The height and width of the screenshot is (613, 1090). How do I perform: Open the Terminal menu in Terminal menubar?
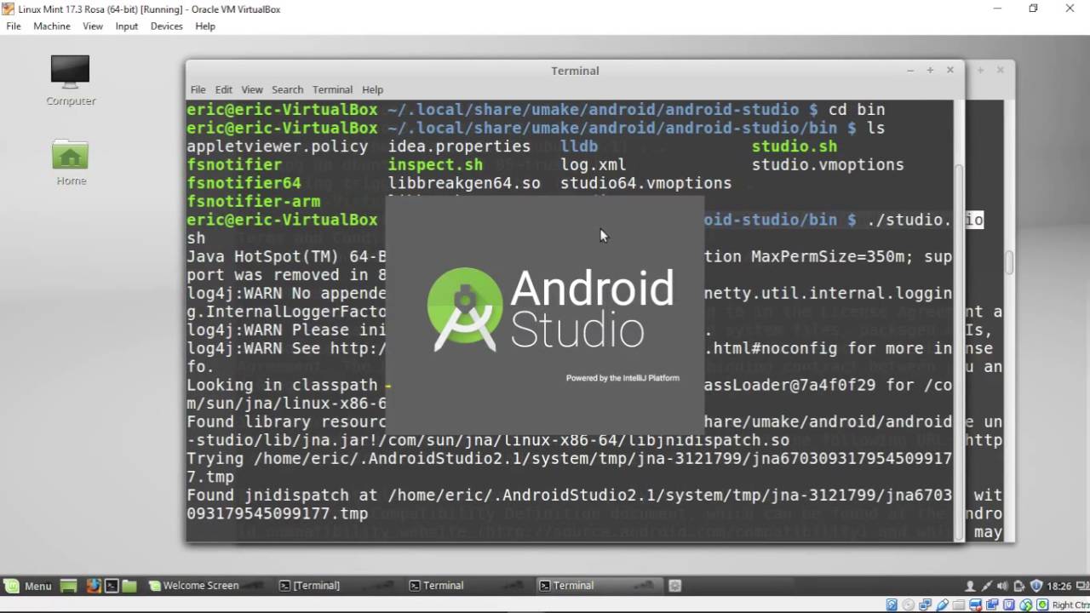pos(332,89)
